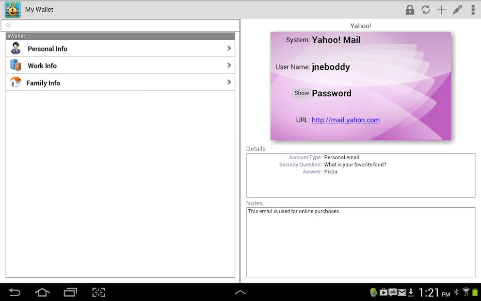Add a new entry with the plus icon
Image resolution: width=481 pixels, height=301 pixels.
coord(442,9)
